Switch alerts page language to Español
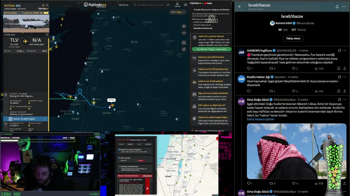Image resolution: width=350 pixels, height=196 pixels. click(130, 144)
